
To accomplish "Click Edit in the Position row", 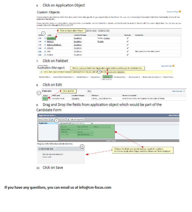I will point(40,55).
